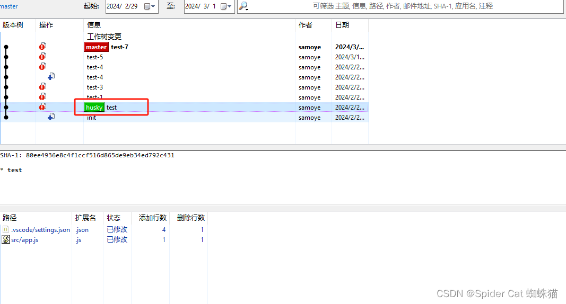Screen dimensions: 566x304
Task: Click the commit graph node for test-7
Action: click(x=6, y=47)
